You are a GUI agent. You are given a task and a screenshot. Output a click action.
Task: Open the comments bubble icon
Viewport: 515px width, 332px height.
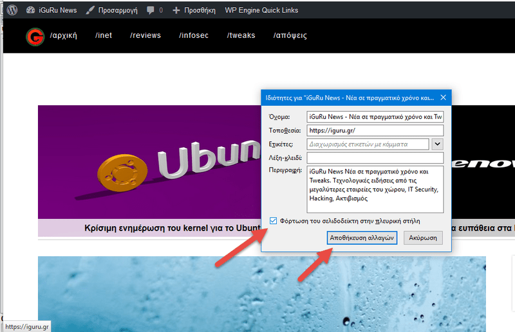(151, 11)
